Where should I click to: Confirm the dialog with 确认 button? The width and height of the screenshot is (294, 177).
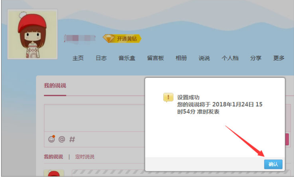coord(273,164)
